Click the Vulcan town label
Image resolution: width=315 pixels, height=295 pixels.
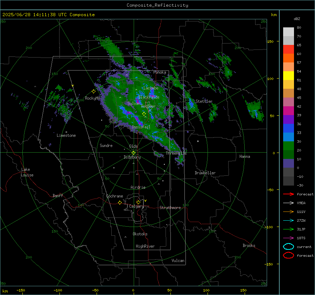click(x=178, y=261)
